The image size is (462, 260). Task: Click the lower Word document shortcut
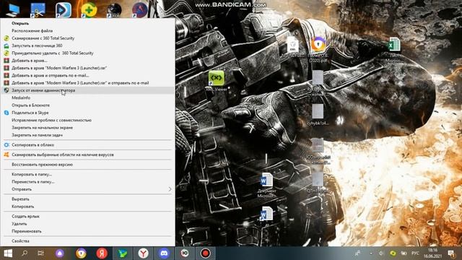click(x=266, y=214)
